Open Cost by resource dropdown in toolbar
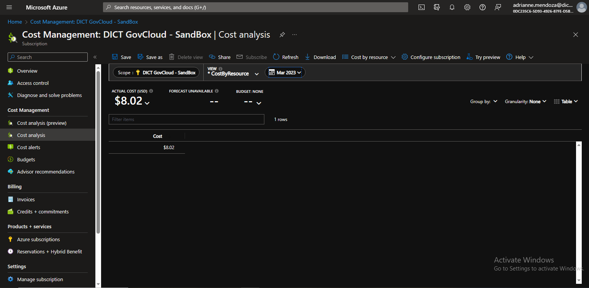Screen dimensions: 589x288 pos(369,57)
